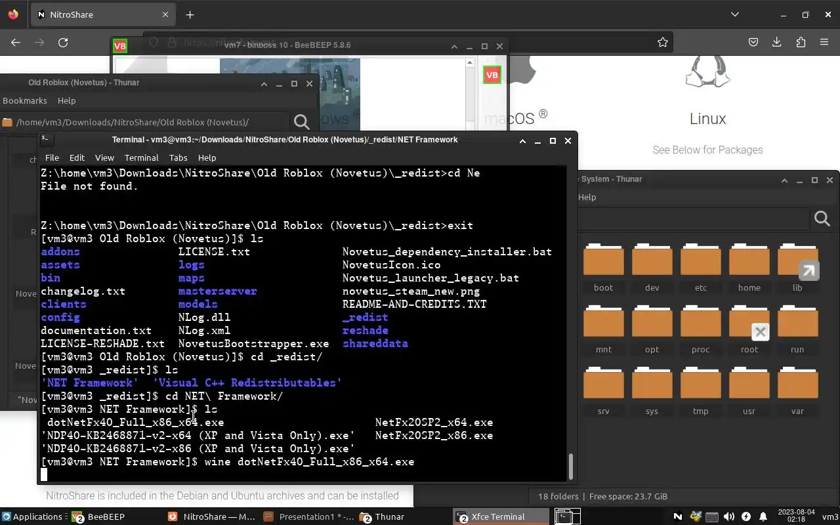Viewport: 840px width, 525px height.
Task: Open the home folder
Action: [749, 268]
